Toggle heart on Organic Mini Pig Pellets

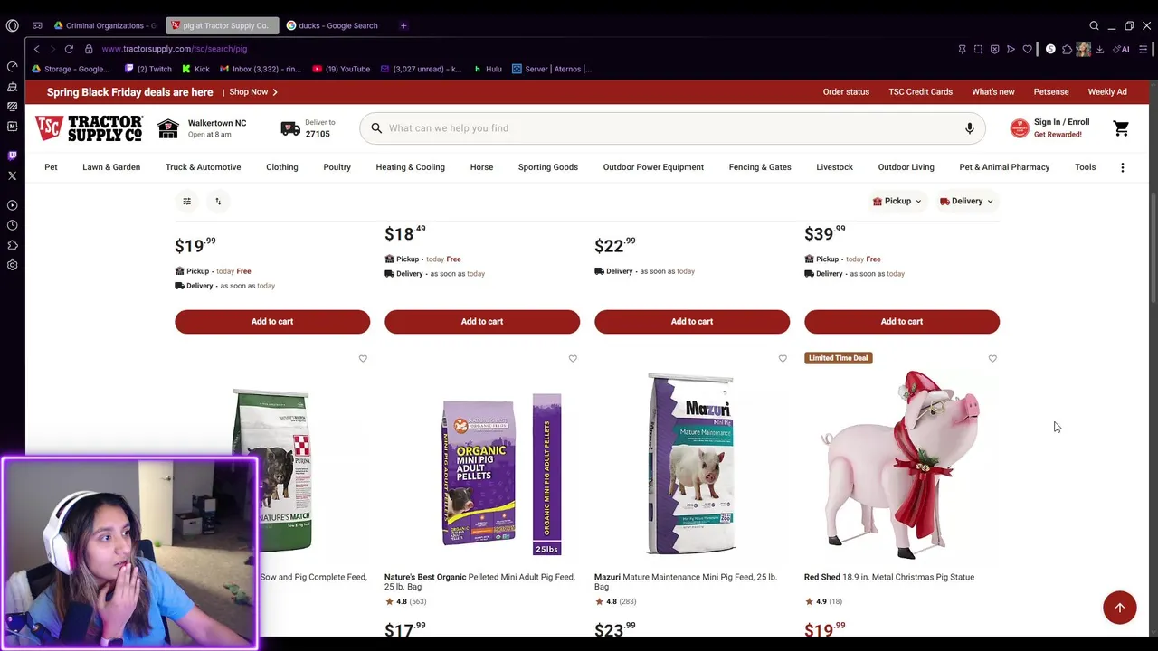point(573,359)
